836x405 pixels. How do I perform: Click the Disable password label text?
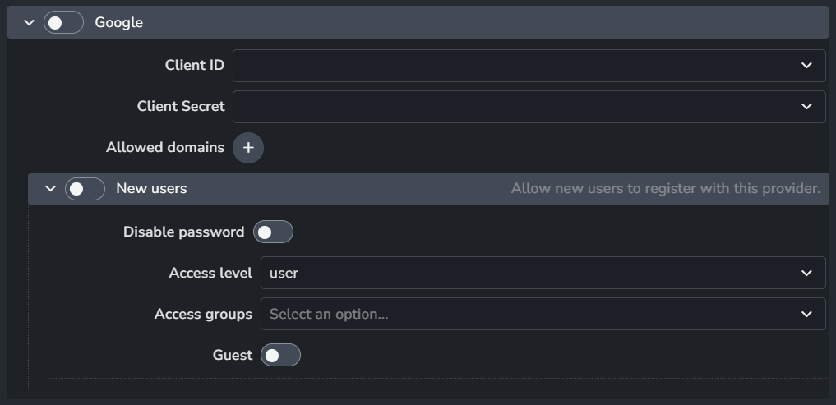183,232
